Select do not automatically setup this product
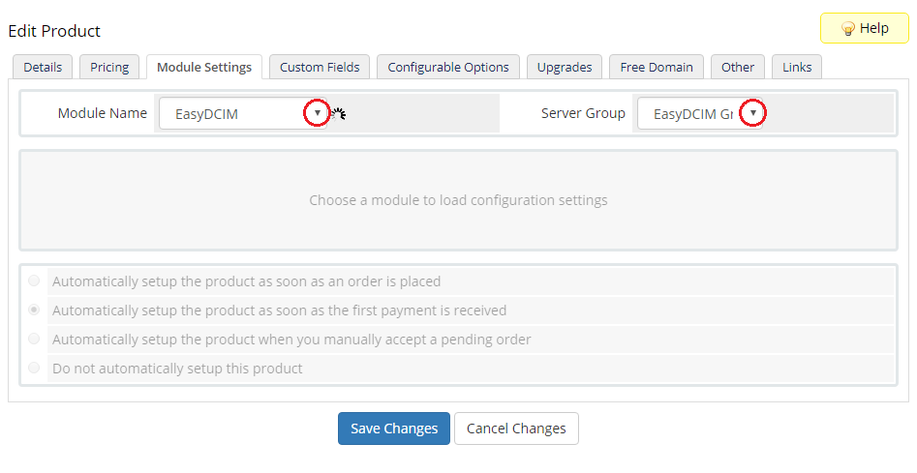 34,368
